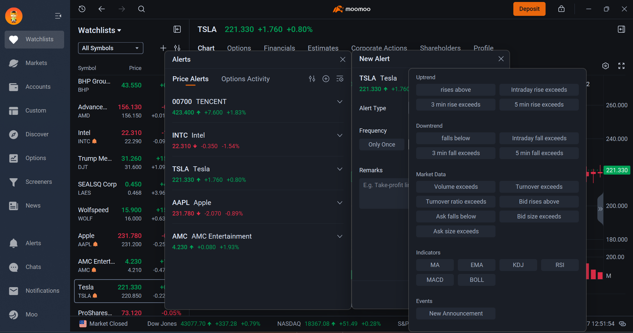Click the Deposit button

point(529,9)
